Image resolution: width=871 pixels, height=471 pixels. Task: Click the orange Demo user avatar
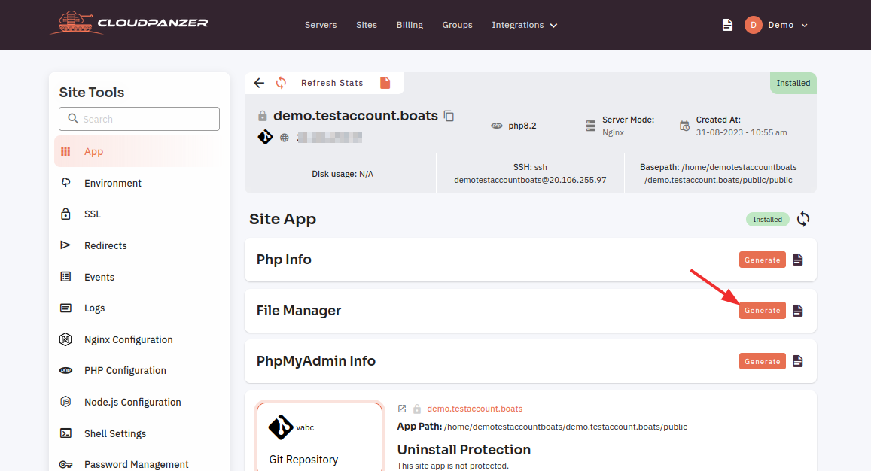(754, 25)
